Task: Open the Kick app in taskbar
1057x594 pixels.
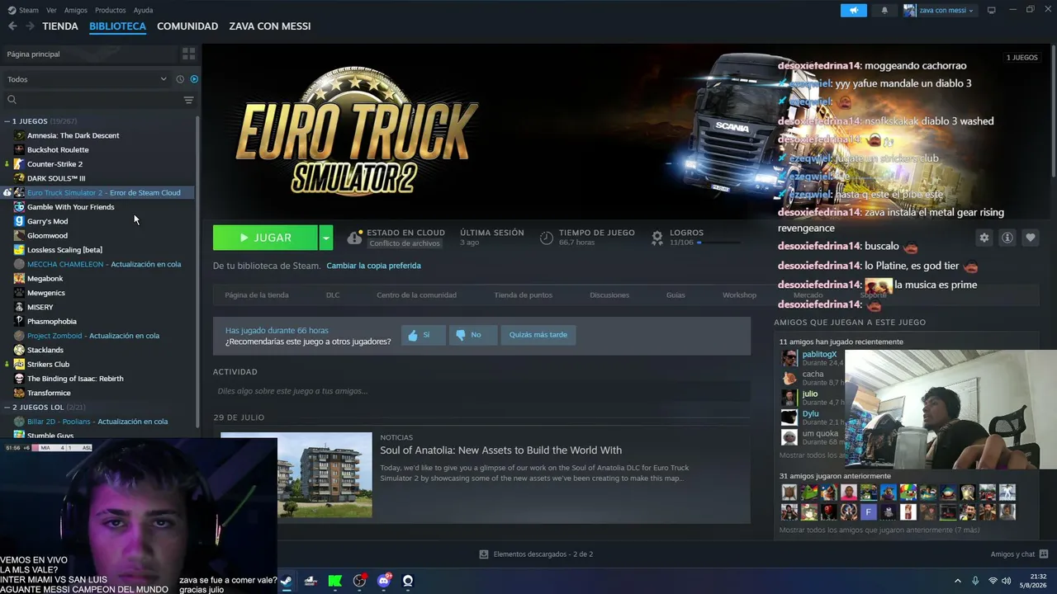Action: tap(335, 581)
